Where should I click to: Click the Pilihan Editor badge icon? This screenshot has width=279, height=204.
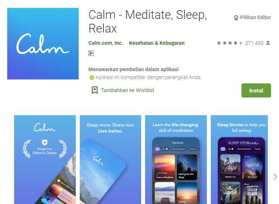pyautogui.click(x=236, y=18)
